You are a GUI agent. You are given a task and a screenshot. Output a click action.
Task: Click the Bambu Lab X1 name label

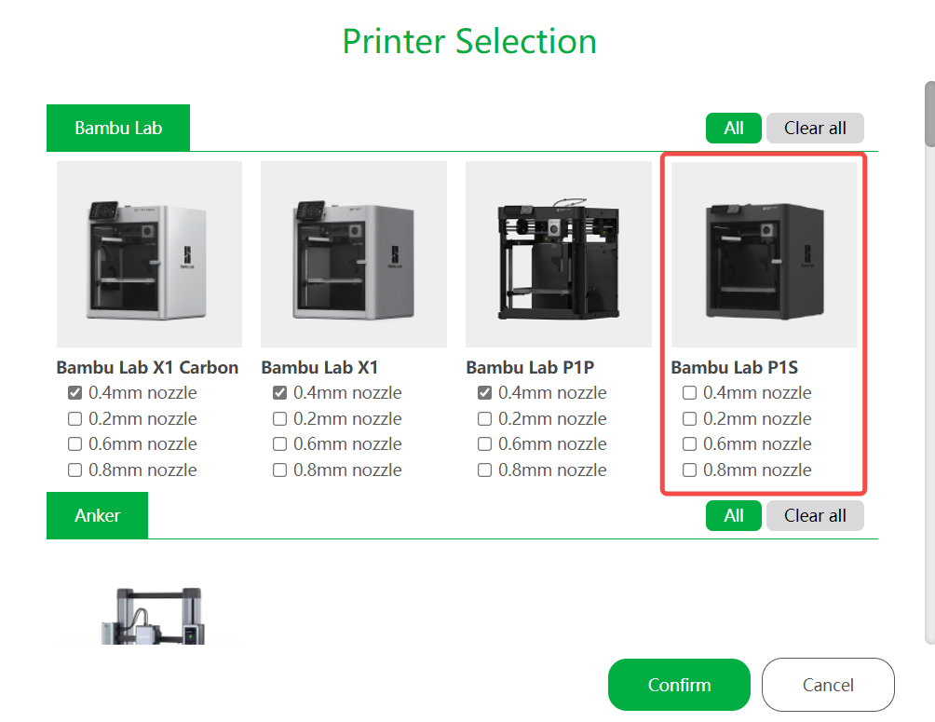pyautogui.click(x=319, y=367)
